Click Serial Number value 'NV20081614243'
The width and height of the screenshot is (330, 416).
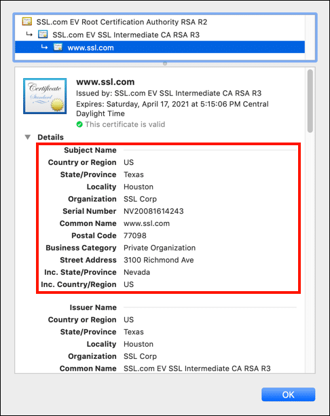[153, 211]
